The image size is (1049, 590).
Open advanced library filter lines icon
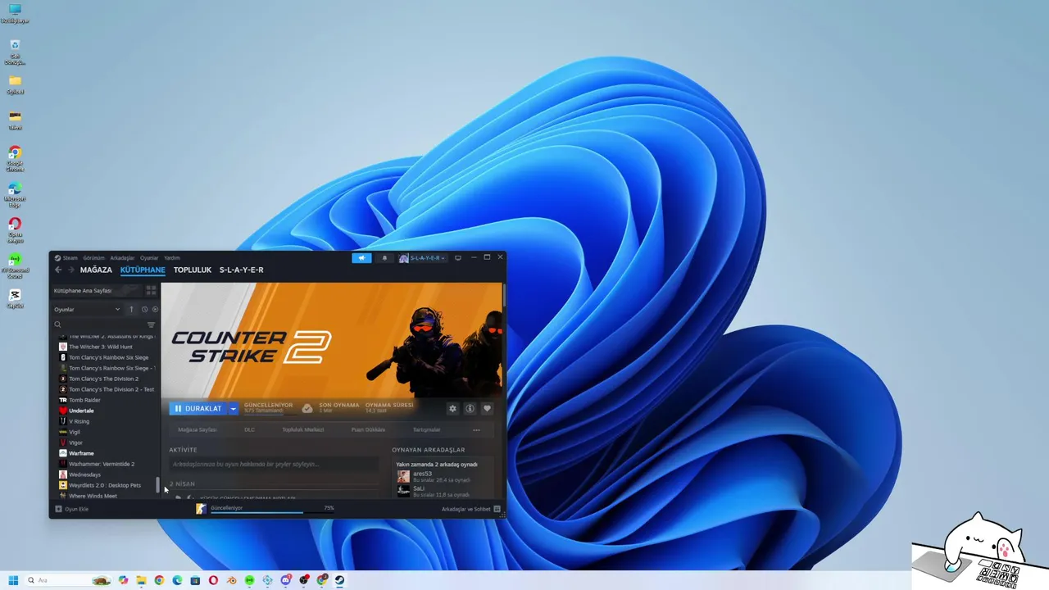point(151,325)
